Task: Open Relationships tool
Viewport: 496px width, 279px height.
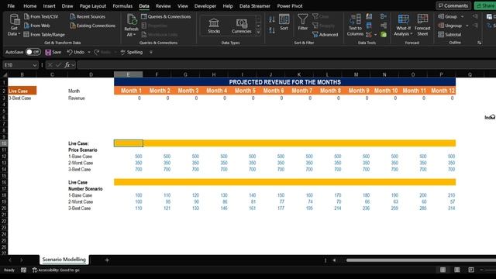Action: coord(384,26)
